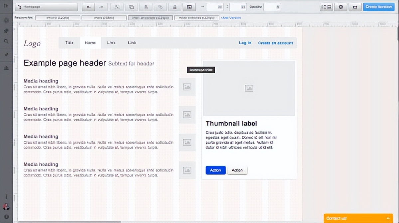
Task: Click the help question mark icon
Action: (6, 216)
